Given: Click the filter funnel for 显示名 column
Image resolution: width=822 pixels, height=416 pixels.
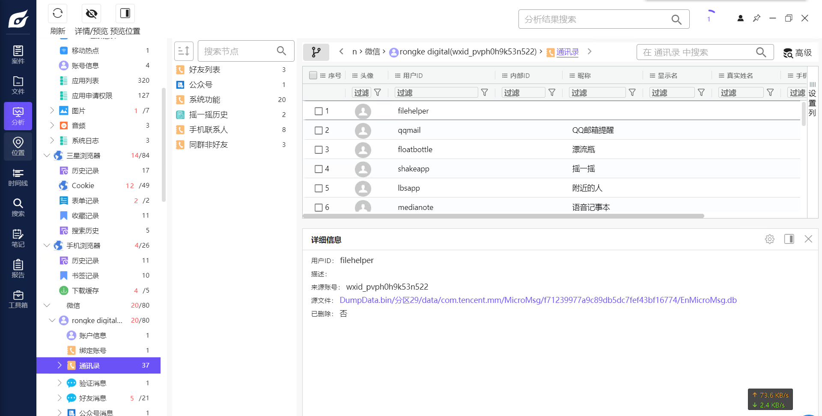Looking at the screenshot, I should pos(701,93).
